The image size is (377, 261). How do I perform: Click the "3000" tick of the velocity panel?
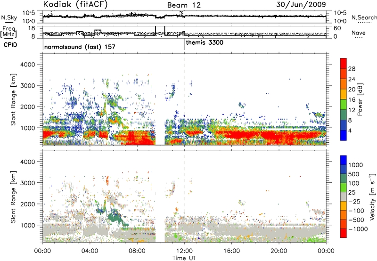coord(28,183)
